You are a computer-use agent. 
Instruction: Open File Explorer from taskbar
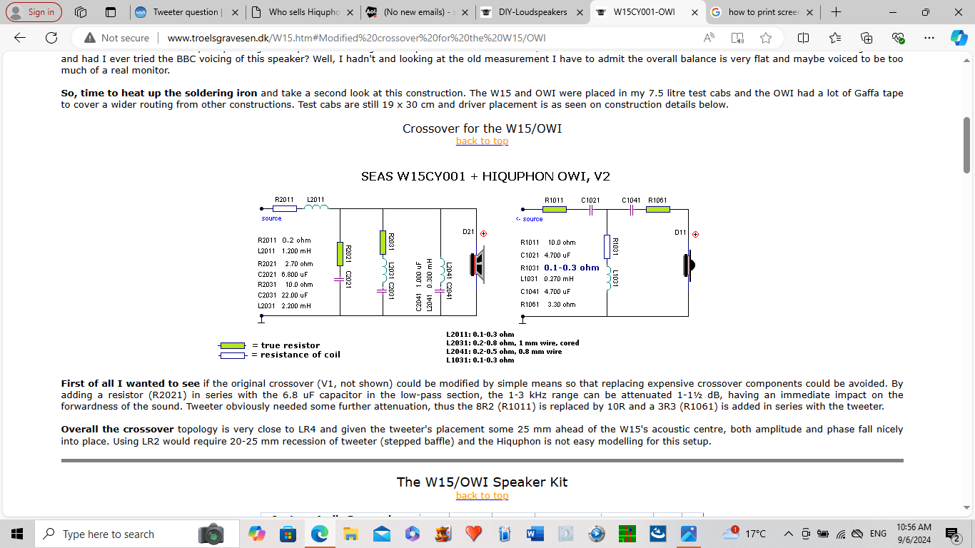pyautogui.click(x=350, y=534)
